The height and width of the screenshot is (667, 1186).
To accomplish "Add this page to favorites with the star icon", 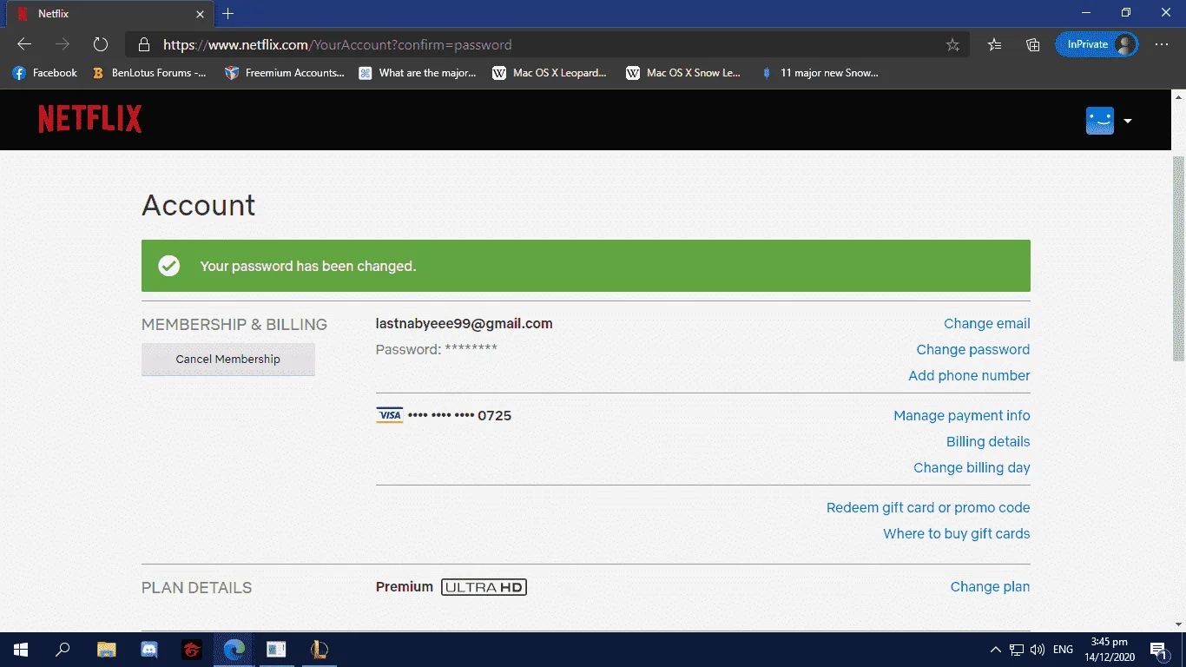I will [952, 44].
